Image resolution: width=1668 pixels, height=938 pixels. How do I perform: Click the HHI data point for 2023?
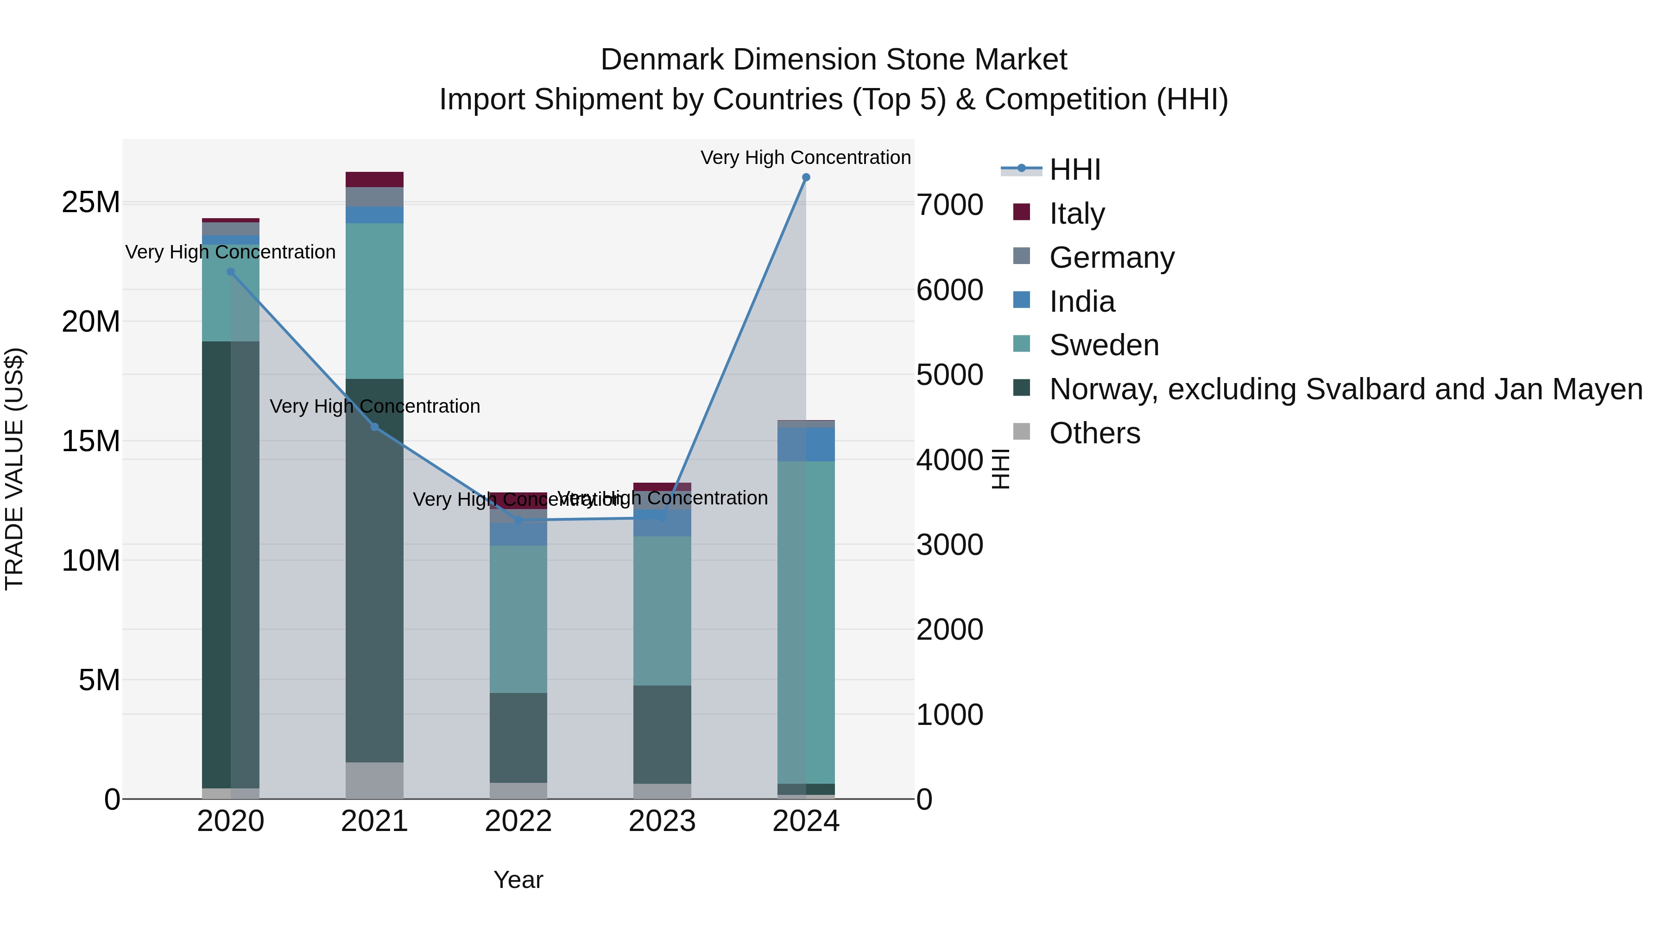(662, 518)
